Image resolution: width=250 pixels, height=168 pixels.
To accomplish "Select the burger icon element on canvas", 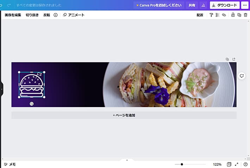I will click(x=32, y=85).
